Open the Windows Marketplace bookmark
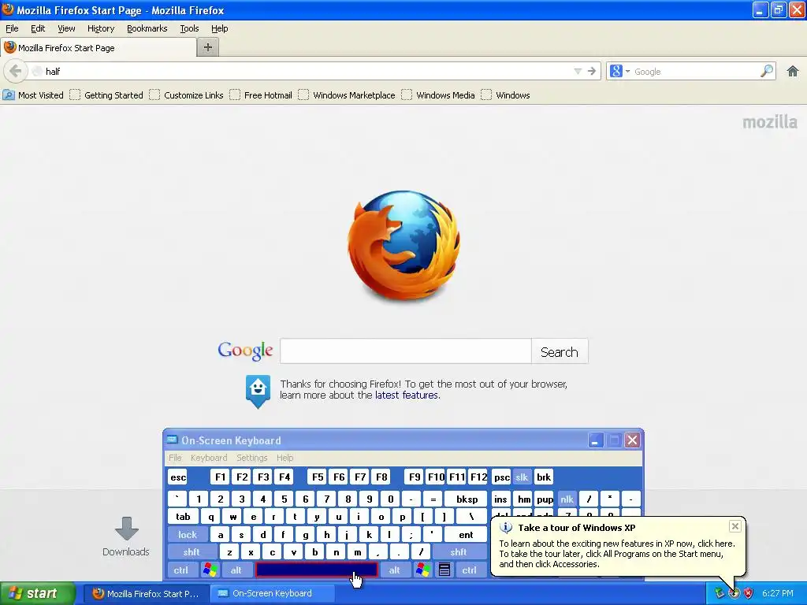 pos(347,95)
